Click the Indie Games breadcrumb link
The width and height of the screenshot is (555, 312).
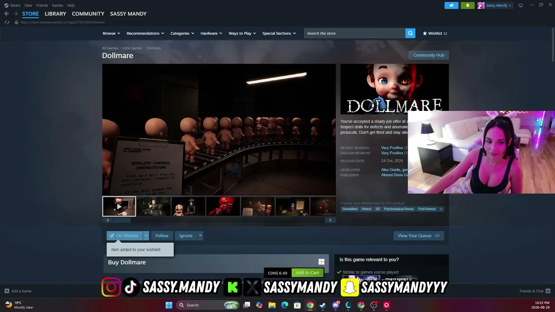tap(132, 48)
